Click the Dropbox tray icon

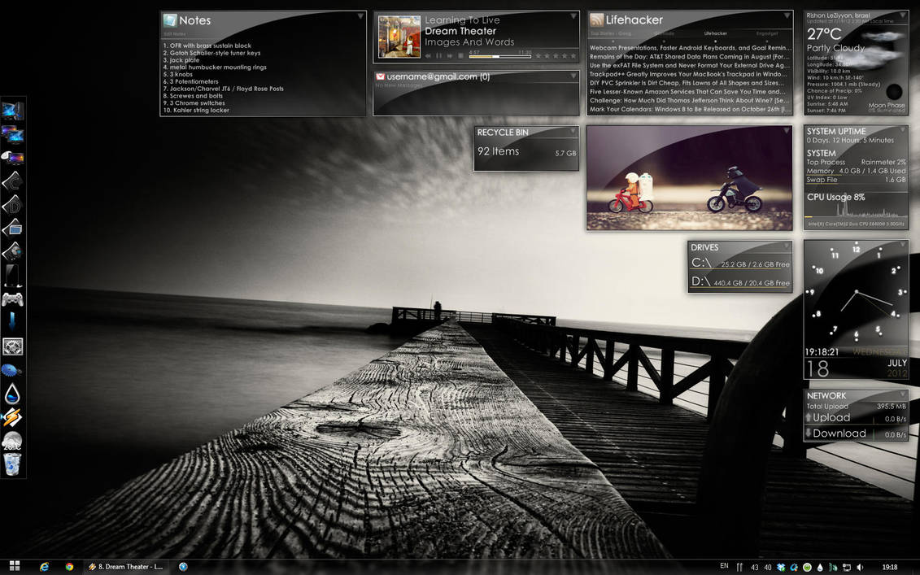(781, 567)
